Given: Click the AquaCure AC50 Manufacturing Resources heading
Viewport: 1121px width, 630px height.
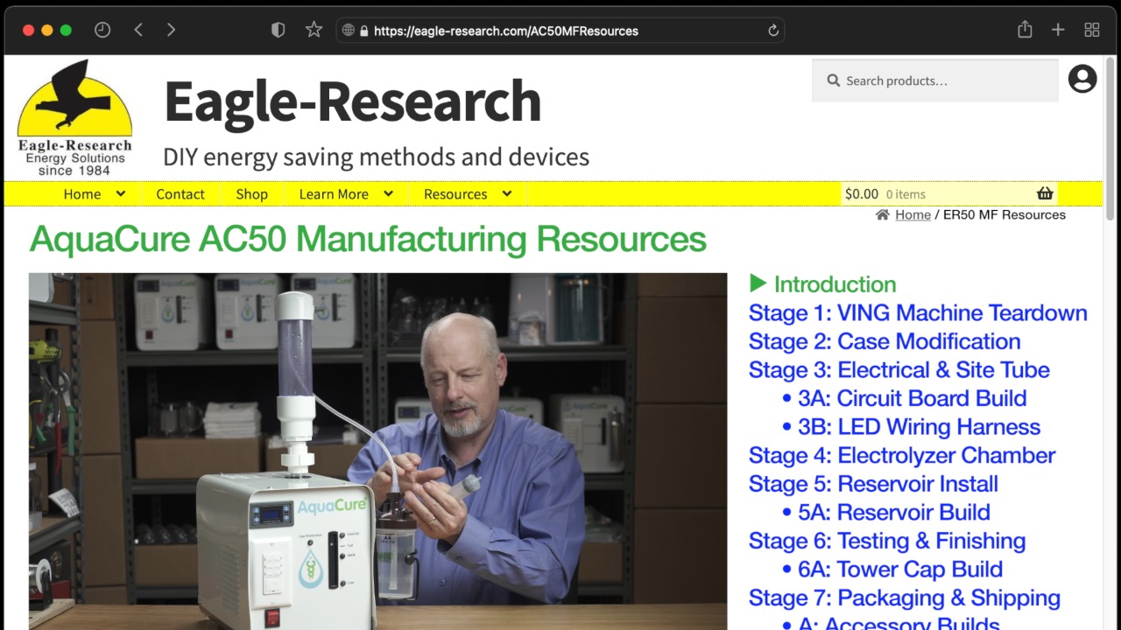Looking at the screenshot, I should click(x=368, y=239).
